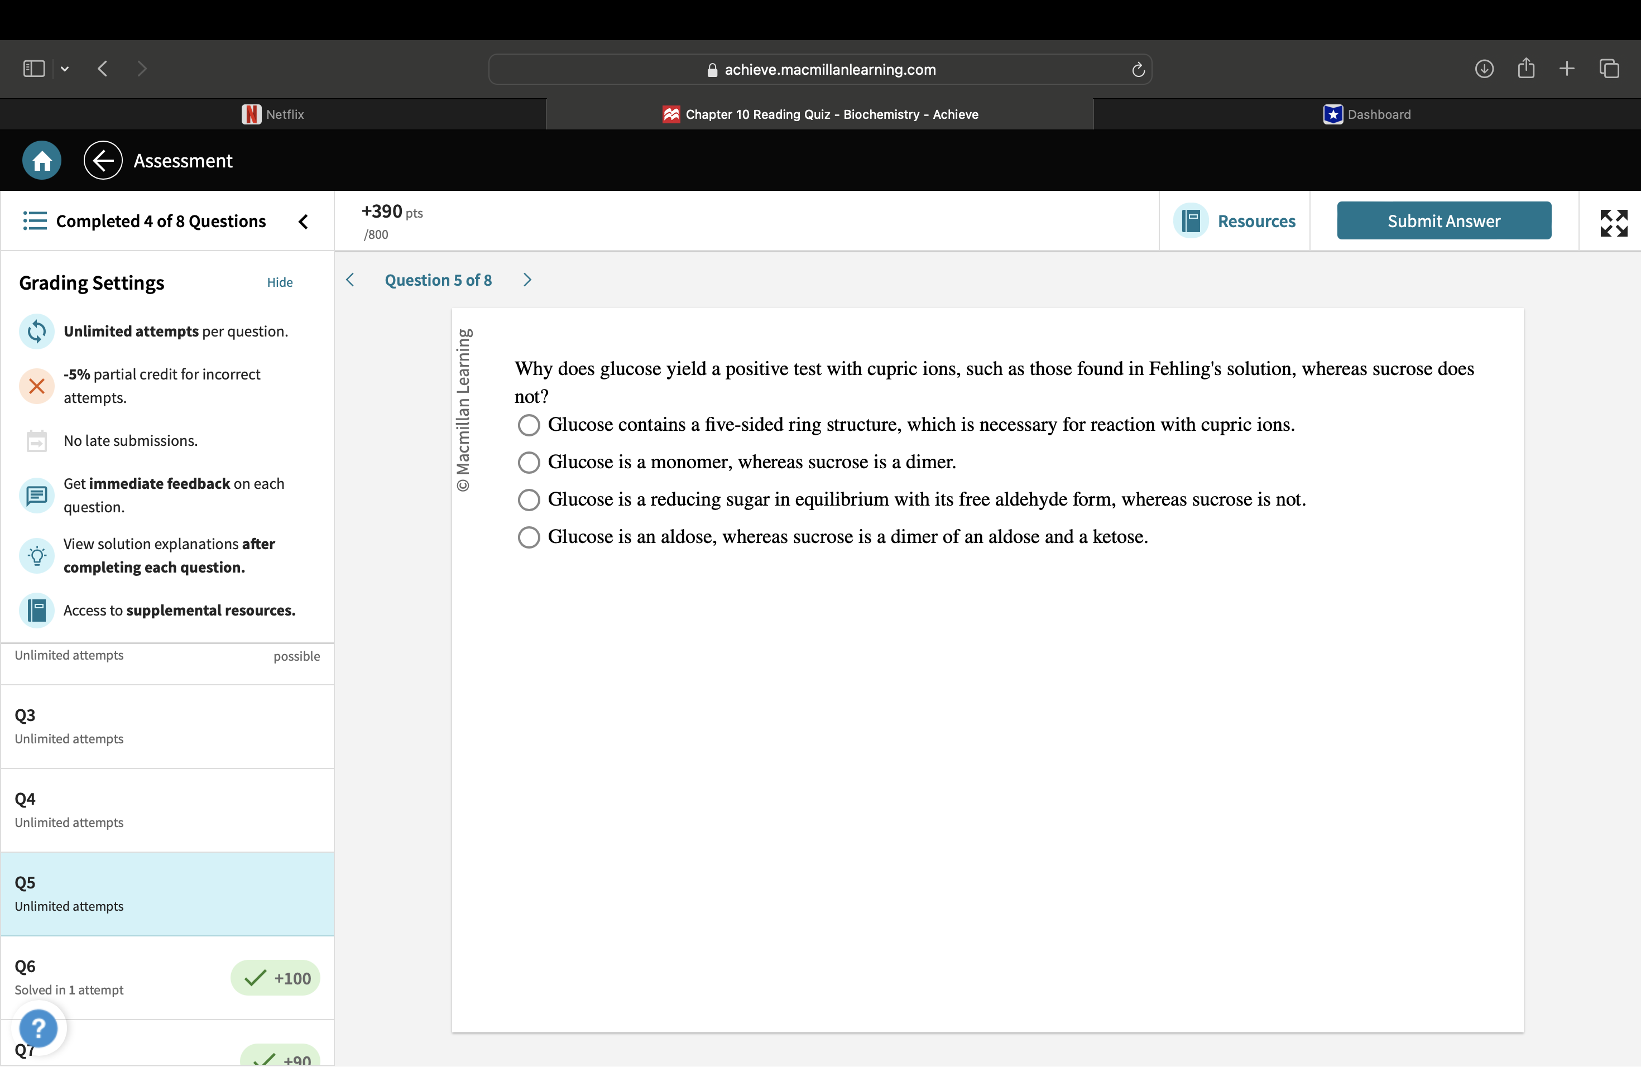Show Safari tab overview icon
The width and height of the screenshot is (1641, 1067).
point(1609,68)
